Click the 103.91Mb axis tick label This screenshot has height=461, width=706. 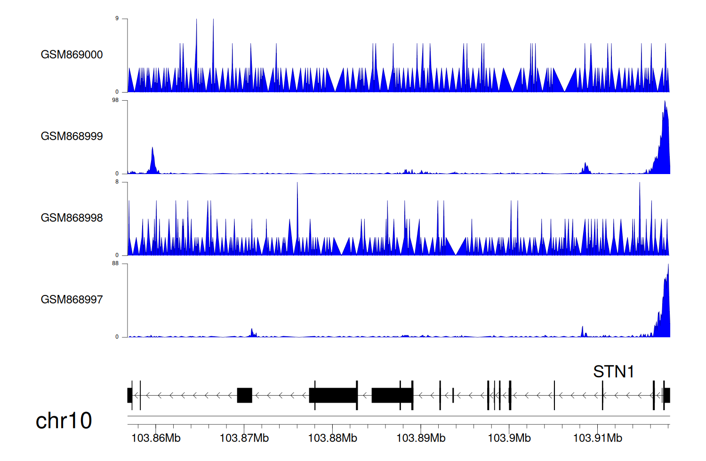pyautogui.click(x=597, y=438)
